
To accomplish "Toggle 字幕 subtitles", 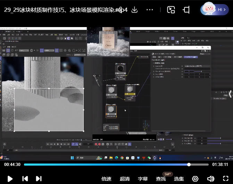I will coord(143,179).
